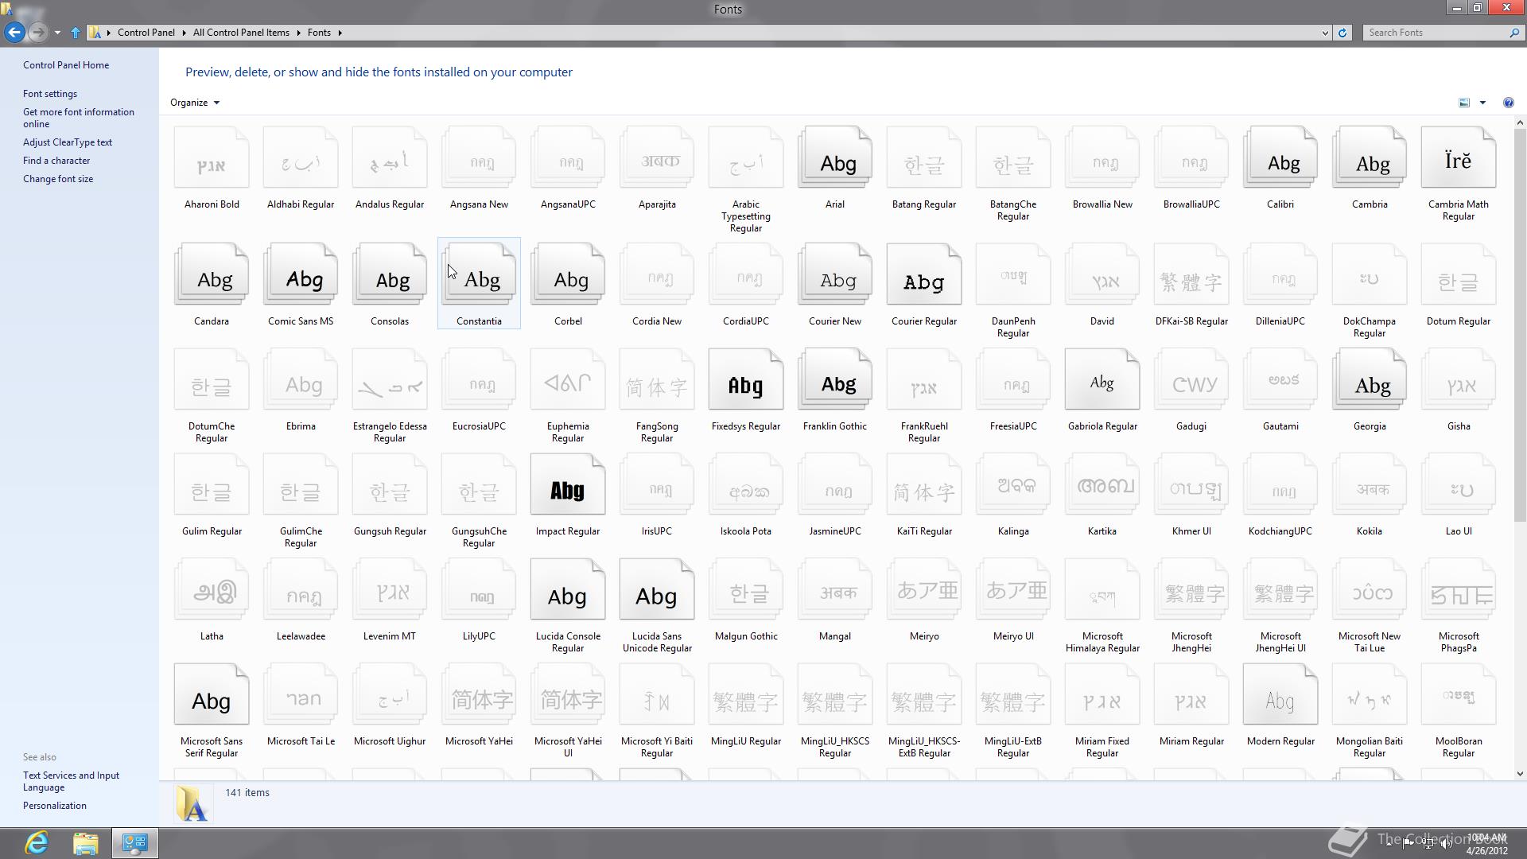Open Control Panel Home link
Viewport: 1527px width, 859px height.
[66, 65]
